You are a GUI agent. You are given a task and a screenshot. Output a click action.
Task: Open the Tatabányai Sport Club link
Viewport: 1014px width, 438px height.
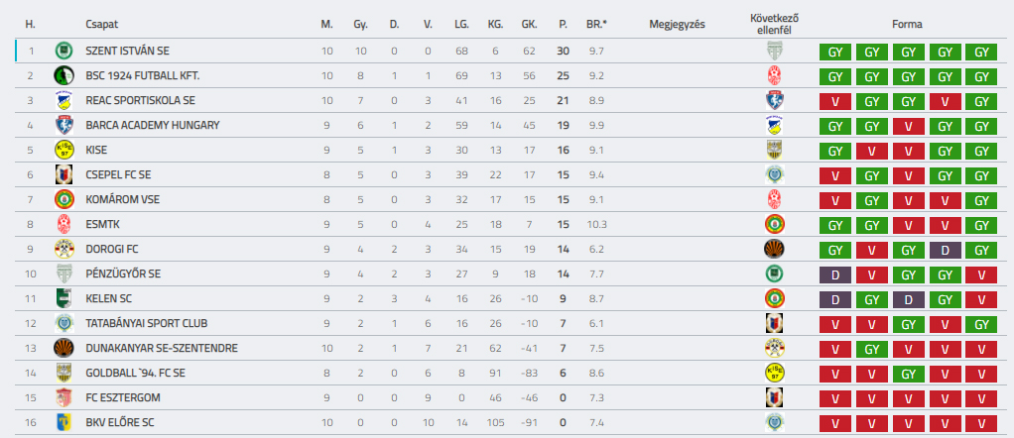146,323
